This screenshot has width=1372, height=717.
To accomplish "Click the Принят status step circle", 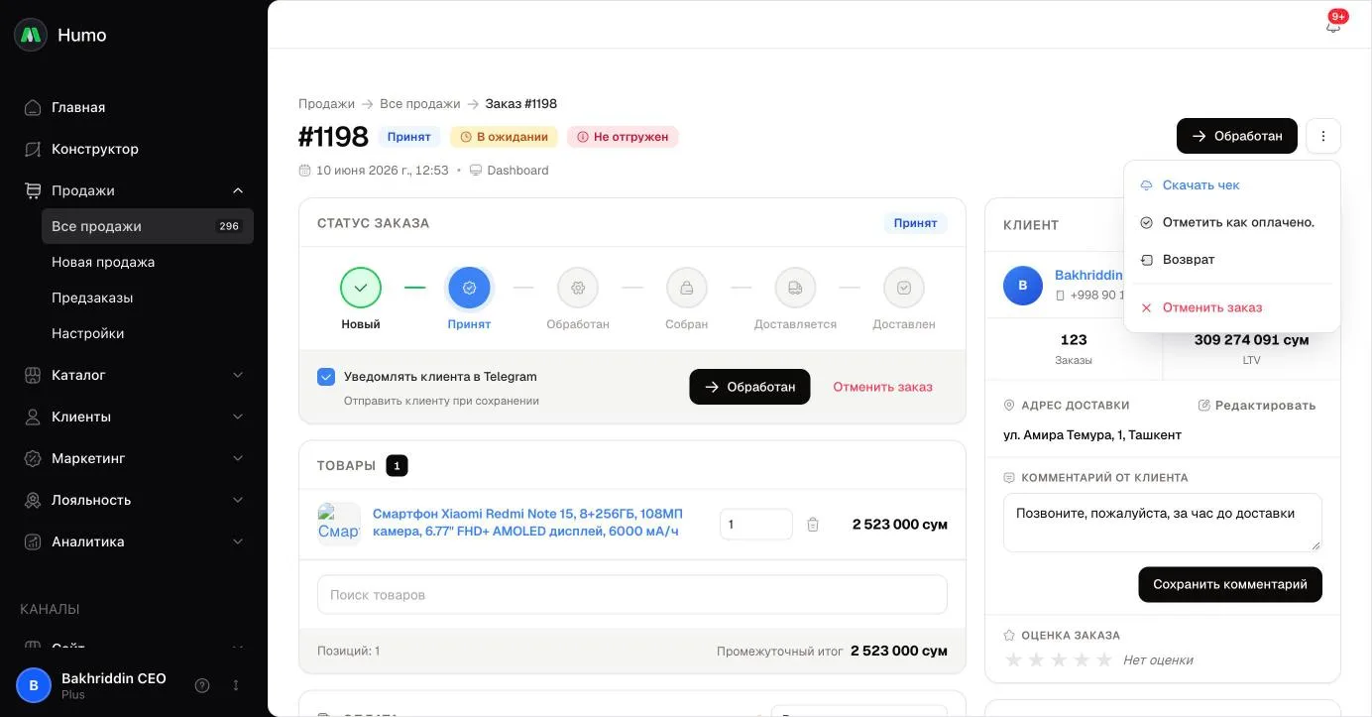I will click(x=469, y=288).
